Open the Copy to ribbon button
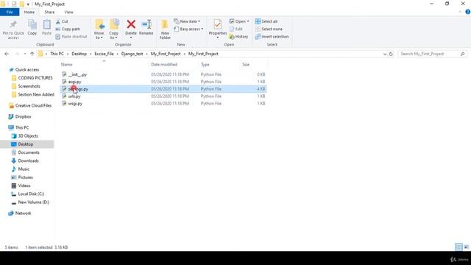Screen dimensions: 471x265 tap(114, 29)
